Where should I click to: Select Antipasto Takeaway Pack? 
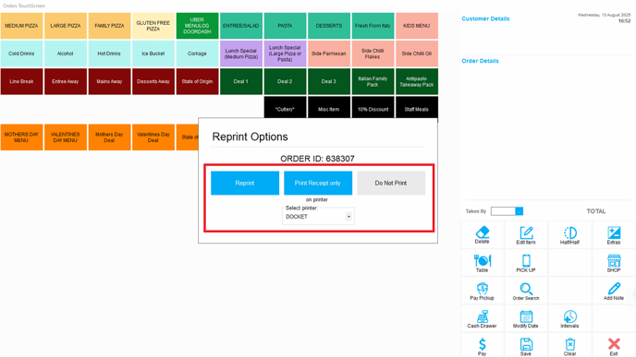(417, 81)
